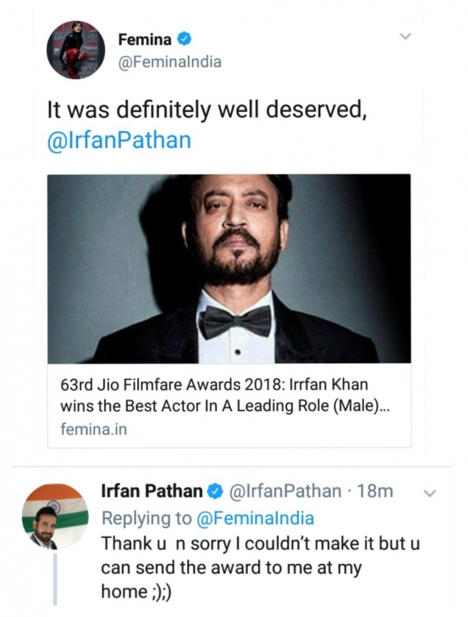Open the Irrfan Khan article photo
The image size is (468, 617).
tap(229, 269)
